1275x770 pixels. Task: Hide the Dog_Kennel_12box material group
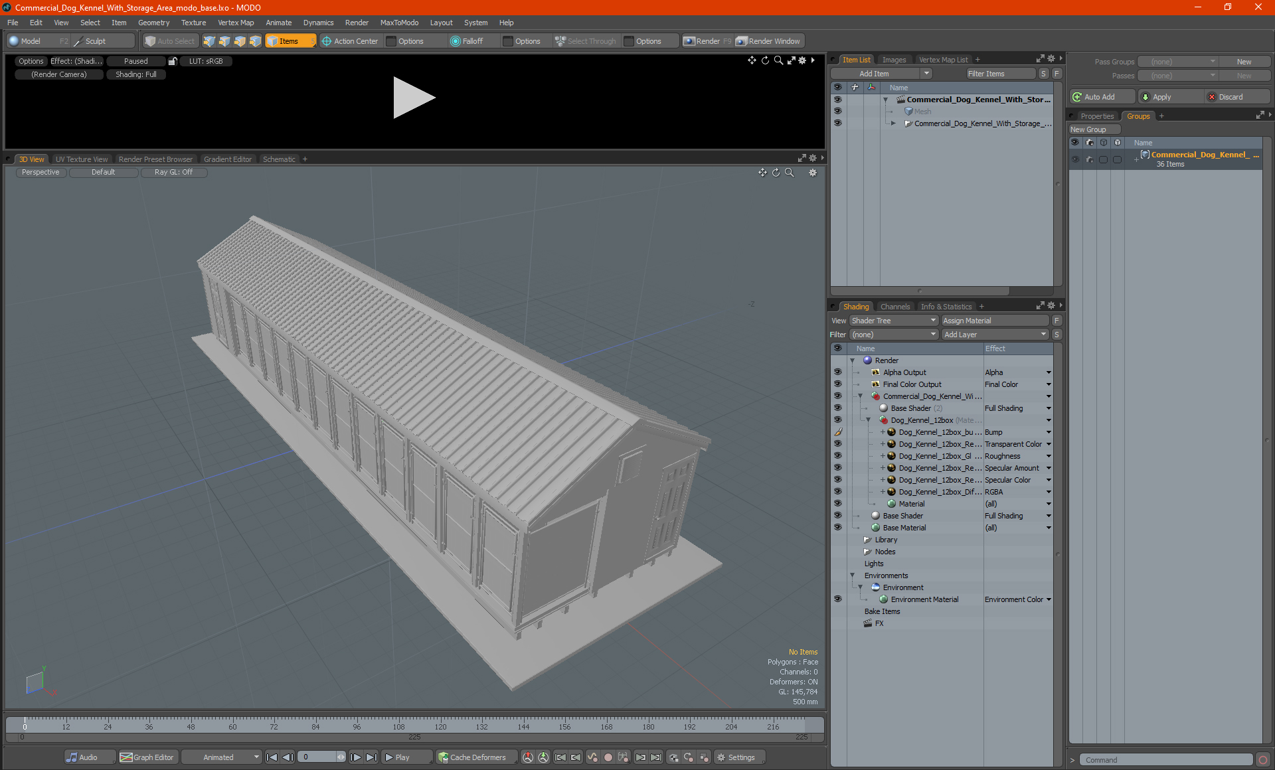[x=837, y=420]
